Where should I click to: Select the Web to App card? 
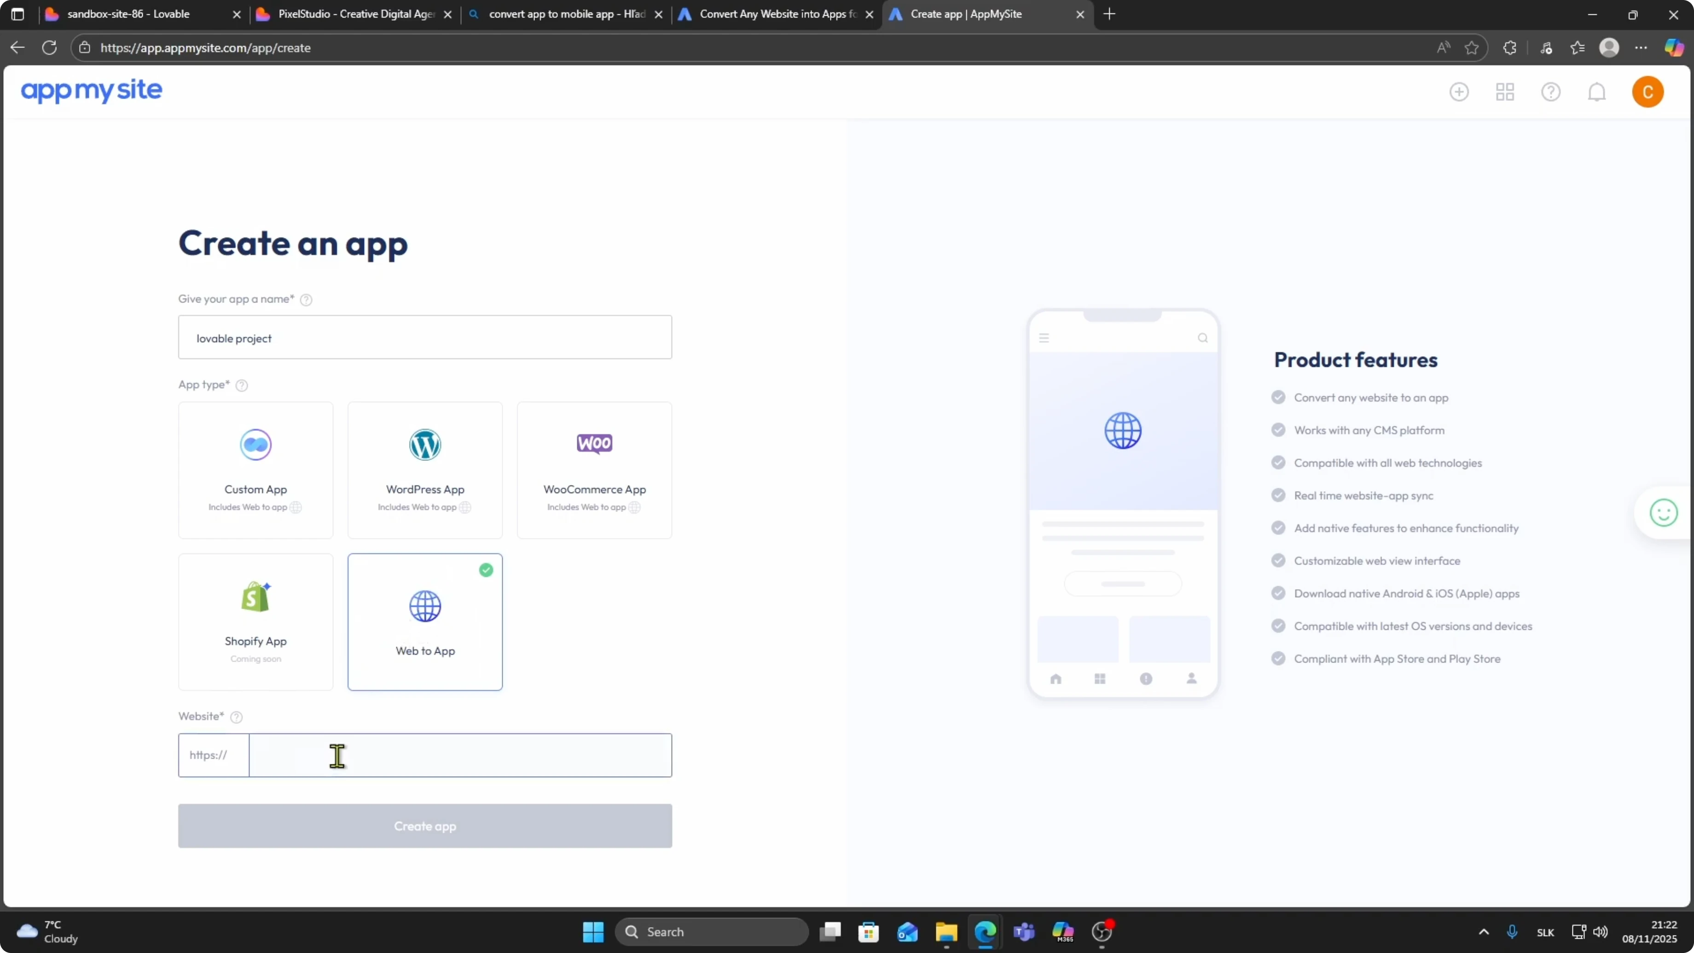[x=425, y=622]
